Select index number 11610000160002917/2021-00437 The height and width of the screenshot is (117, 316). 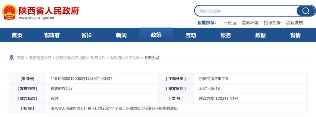[x=81, y=79]
